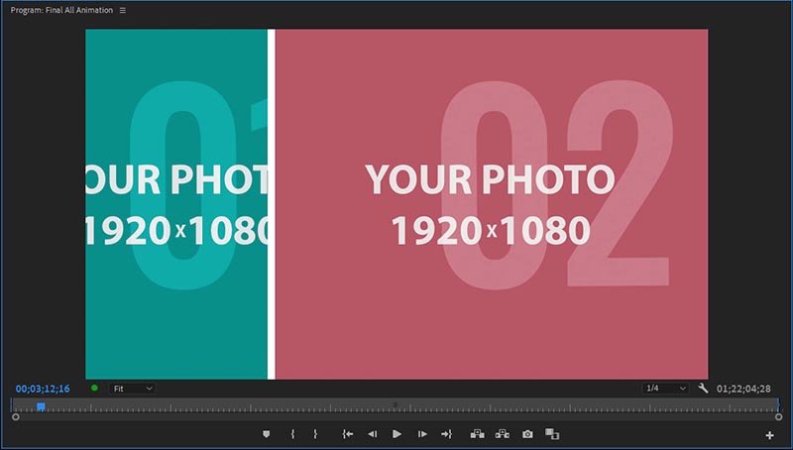Viewport: 793px width, 450px height.
Task: Click the green status indicator dot
Action: [x=94, y=388]
